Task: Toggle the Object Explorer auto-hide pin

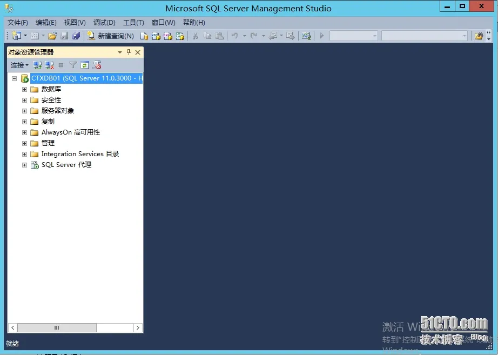Action: click(x=129, y=52)
